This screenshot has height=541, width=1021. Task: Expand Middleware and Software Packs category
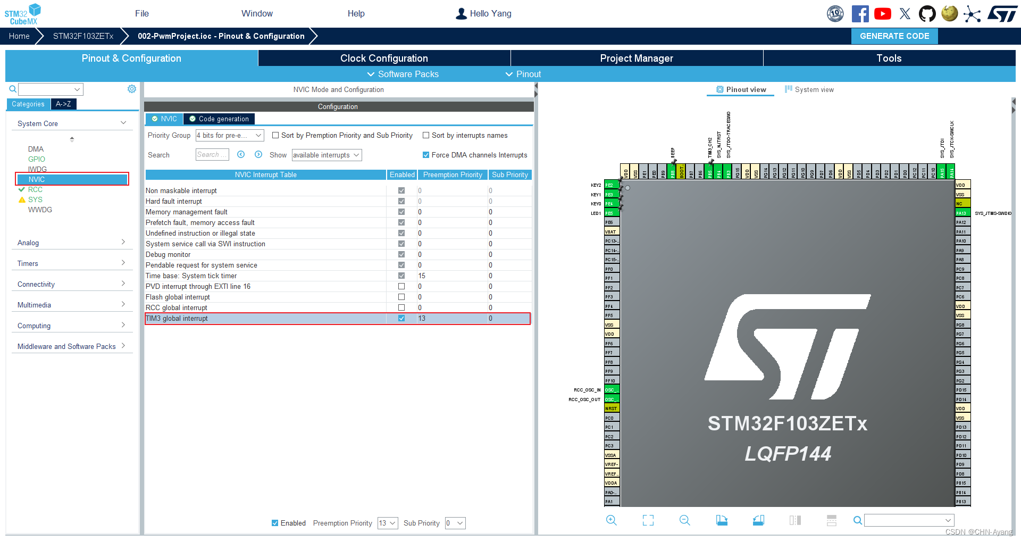pos(72,346)
